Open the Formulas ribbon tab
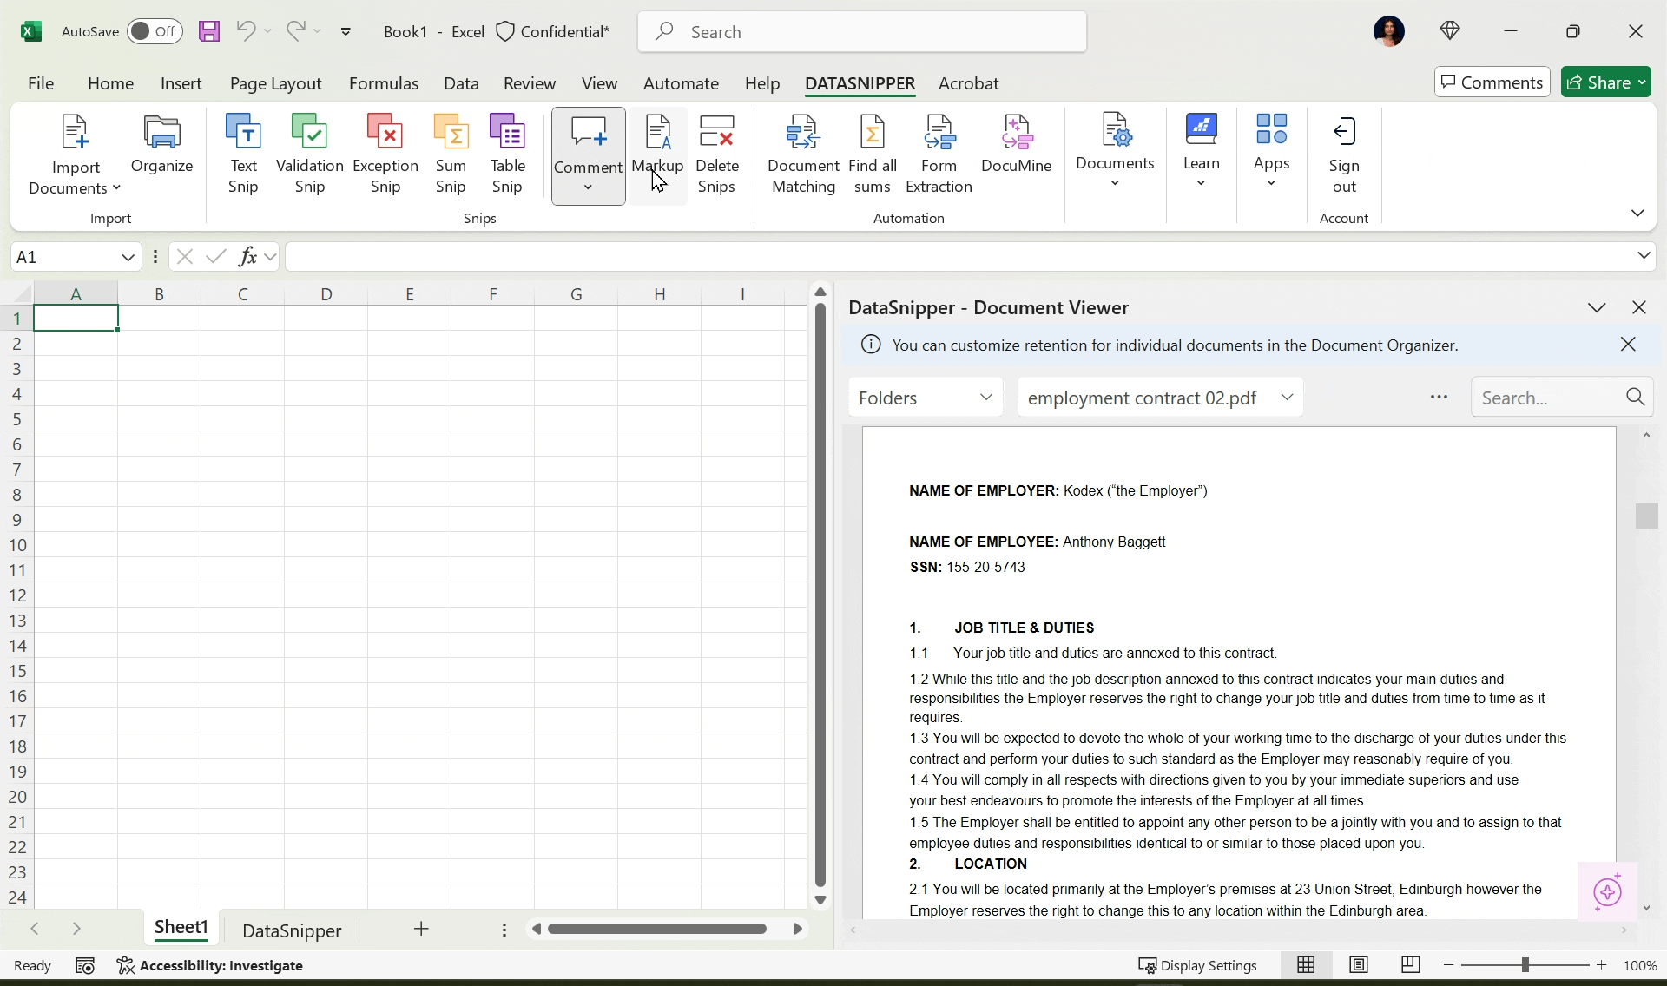The height and width of the screenshot is (986, 1667). [x=384, y=83]
